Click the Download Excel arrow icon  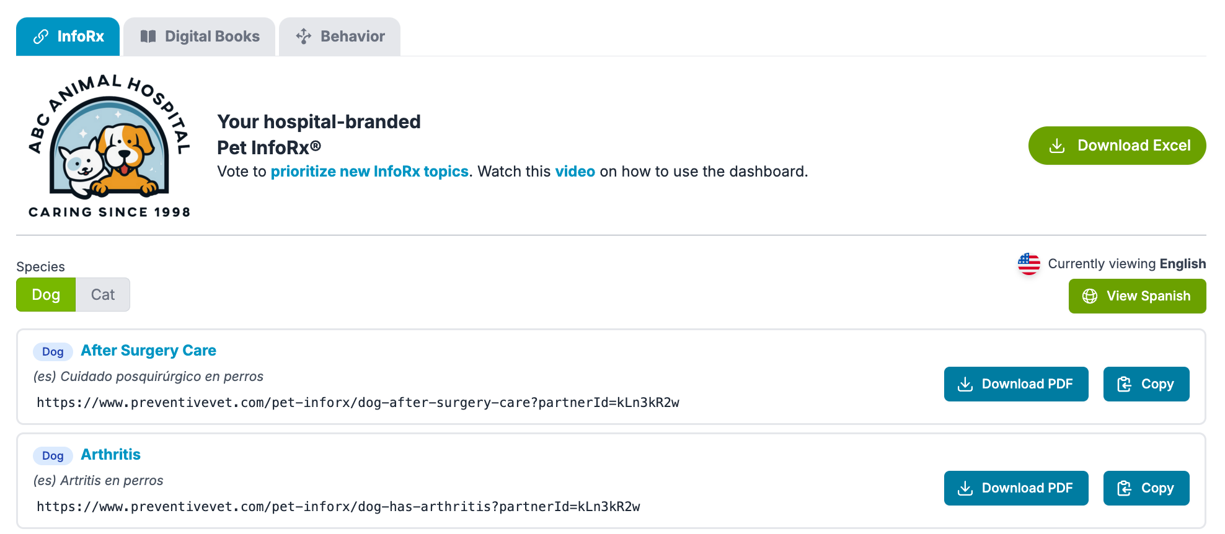(x=1057, y=146)
